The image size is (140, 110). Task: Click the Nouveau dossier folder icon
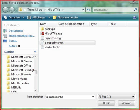pos(55,17)
